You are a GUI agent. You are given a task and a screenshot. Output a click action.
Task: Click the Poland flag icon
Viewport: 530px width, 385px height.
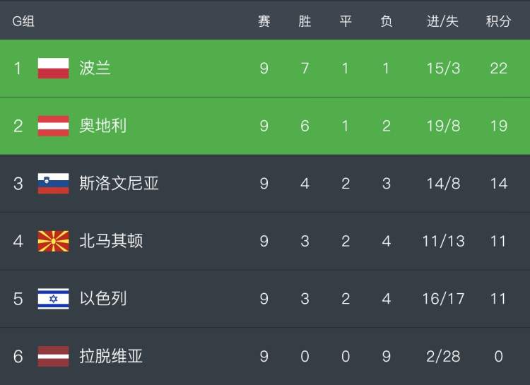coord(54,68)
